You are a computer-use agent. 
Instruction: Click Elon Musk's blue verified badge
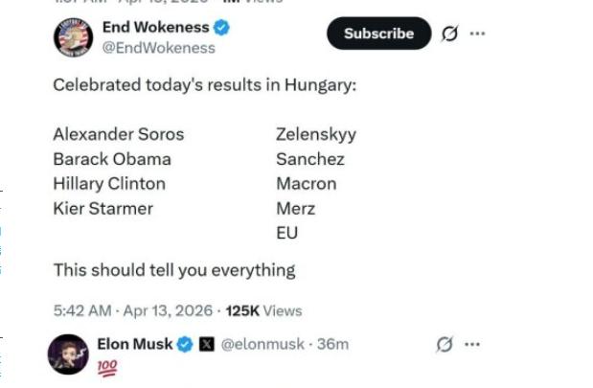[x=185, y=344]
